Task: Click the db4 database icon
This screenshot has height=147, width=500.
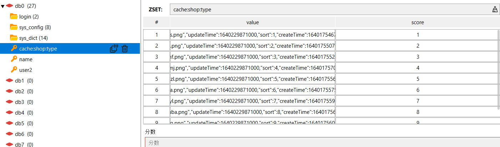Action: click(x=10, y=113)
